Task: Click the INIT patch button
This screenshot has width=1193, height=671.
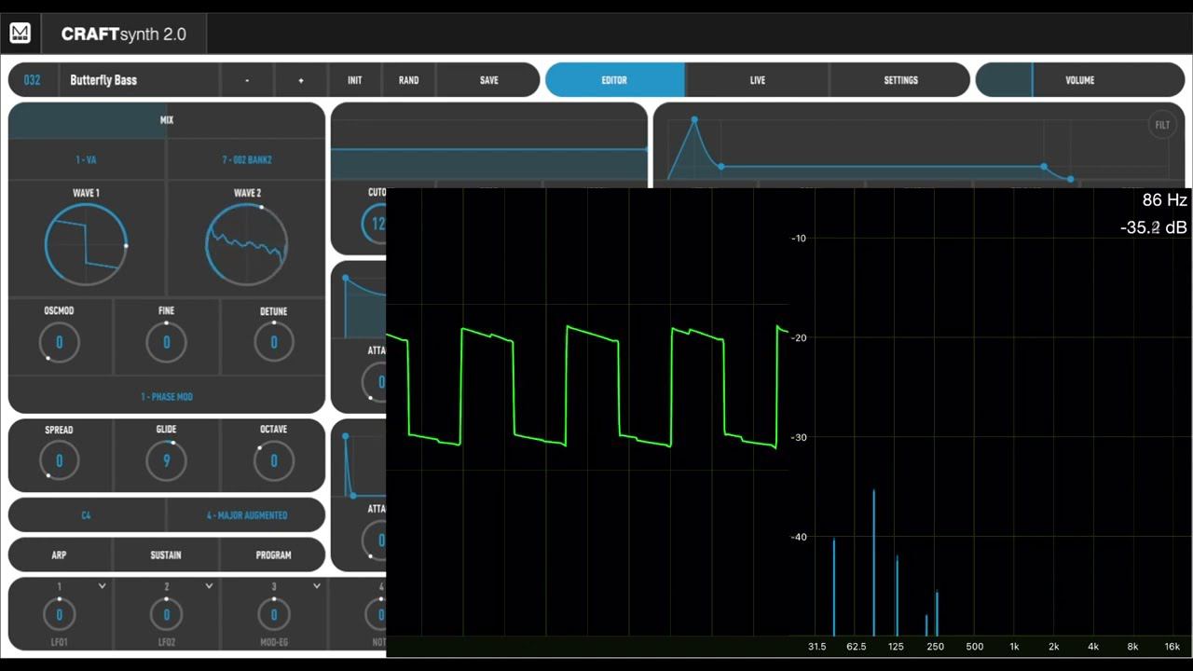Action: pos(355,80)
